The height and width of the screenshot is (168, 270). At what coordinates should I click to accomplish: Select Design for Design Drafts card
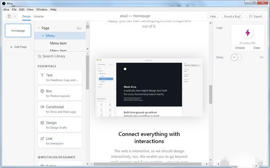[x=60, y=125]
